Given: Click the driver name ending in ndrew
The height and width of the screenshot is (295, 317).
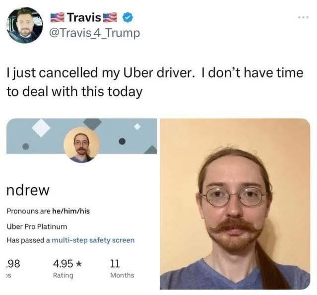Looking at the screenshot, I should tap(28, 190).
